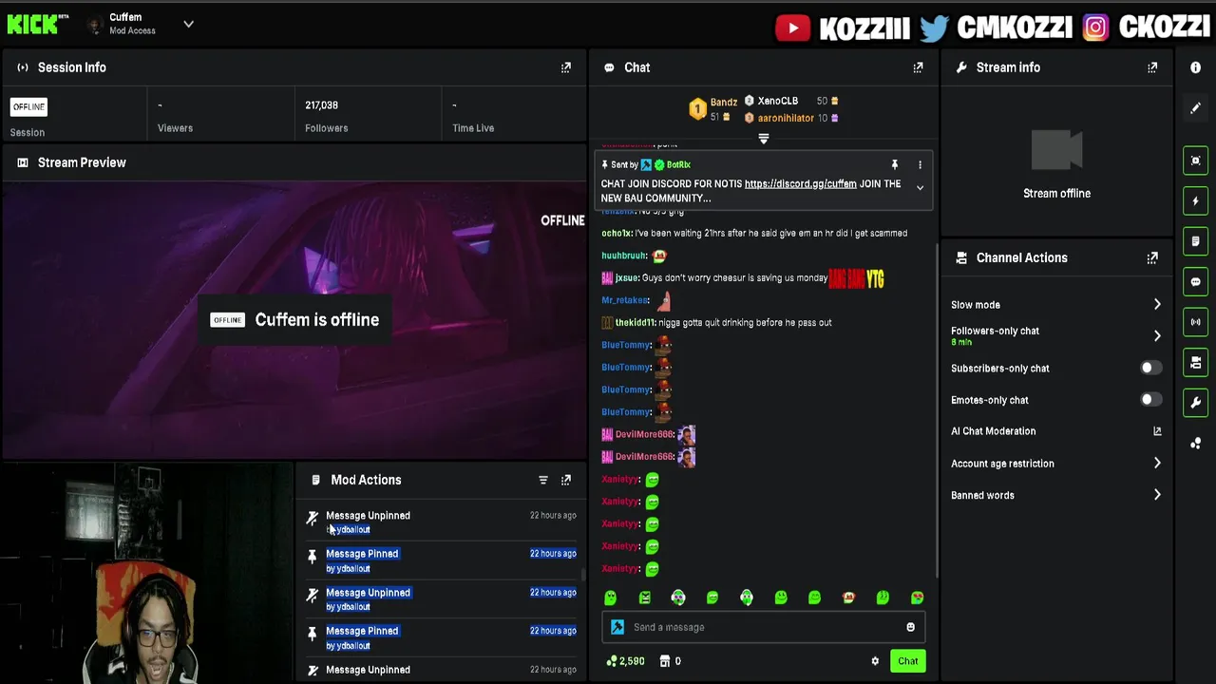This screenshot has width=1216, height=684.
Task: Open the discord.gg/cuffem link
Action: (800, 183)
